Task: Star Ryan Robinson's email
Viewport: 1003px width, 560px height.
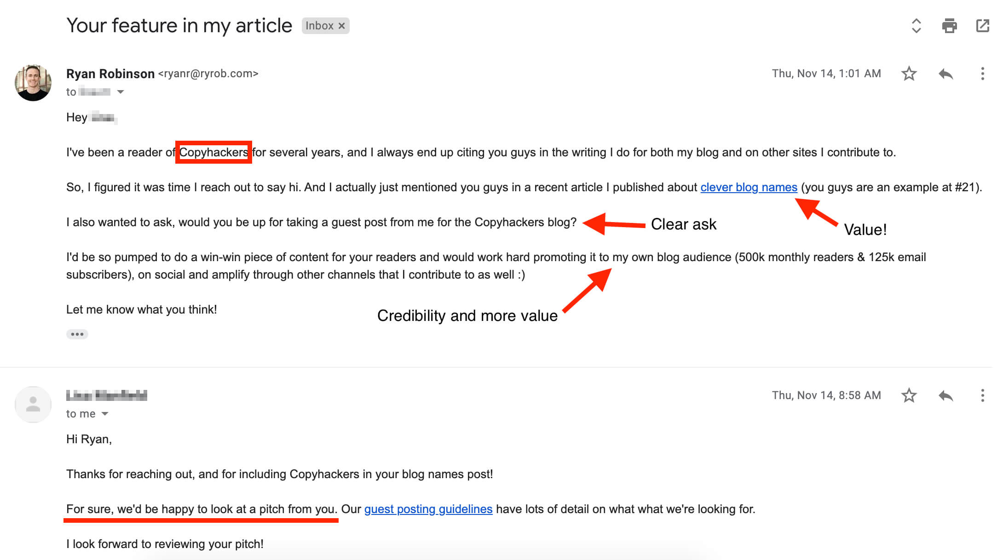Action: point(909,73)
